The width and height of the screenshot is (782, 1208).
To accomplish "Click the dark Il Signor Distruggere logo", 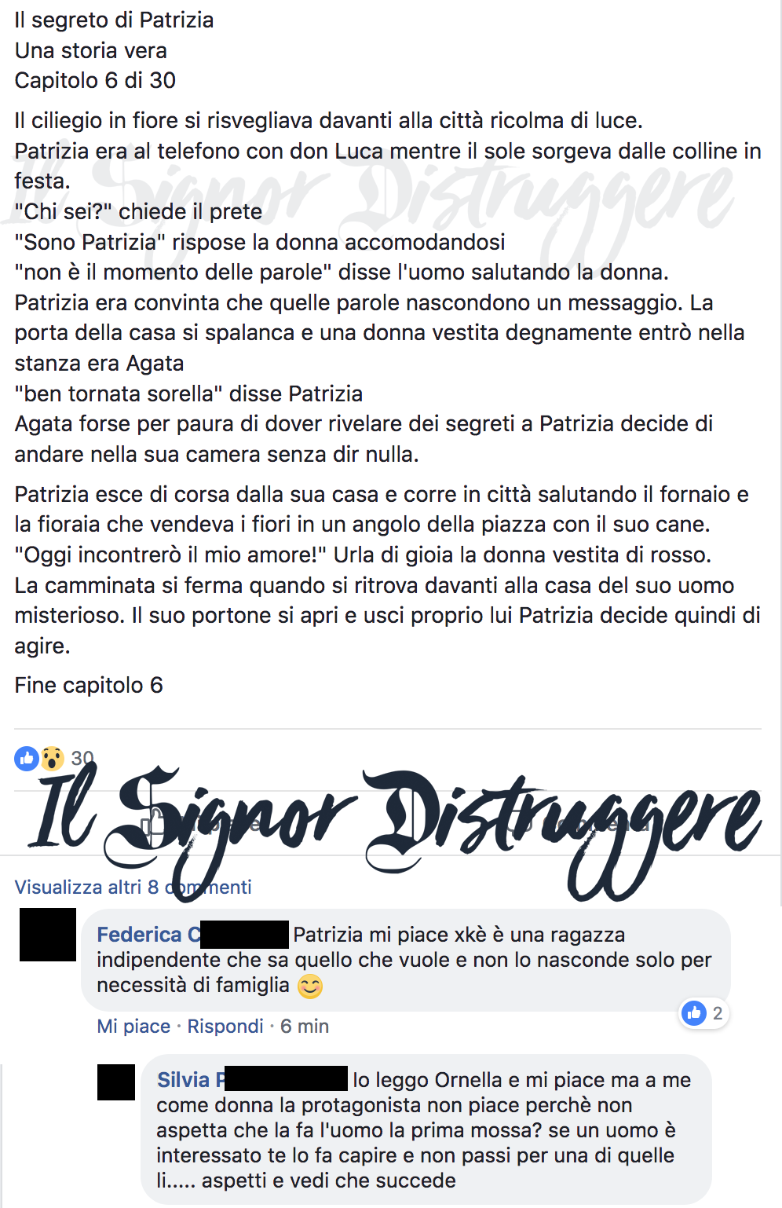I will click(x=395, y=833).
